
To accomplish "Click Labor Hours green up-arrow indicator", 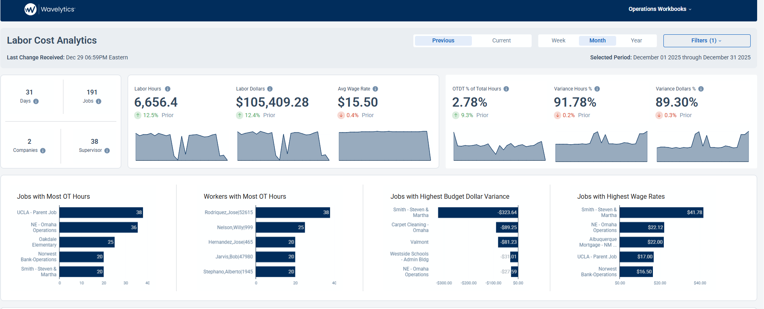I will coord(138,116).
